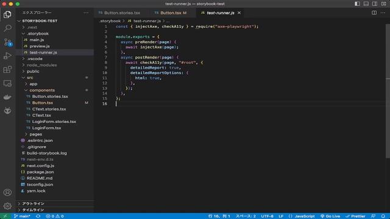This screenshot has width=390, height=219.
Task: Open errors and warnings counter in status bar
Action: point(55,216)
